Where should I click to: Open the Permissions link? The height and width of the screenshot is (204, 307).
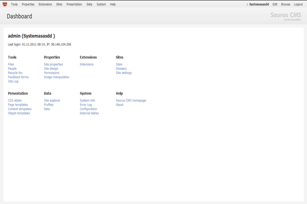(52, 73)
